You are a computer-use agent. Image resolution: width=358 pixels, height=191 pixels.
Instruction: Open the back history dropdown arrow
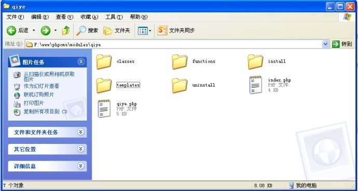(34, 30)
